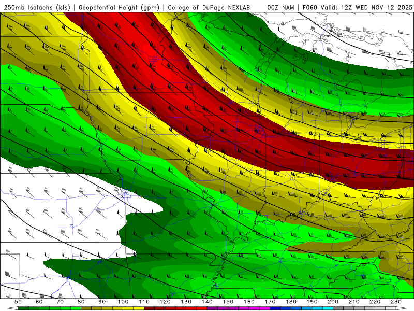Click the '250mb Isotachs (kts)' title text

tap(37, 7)
